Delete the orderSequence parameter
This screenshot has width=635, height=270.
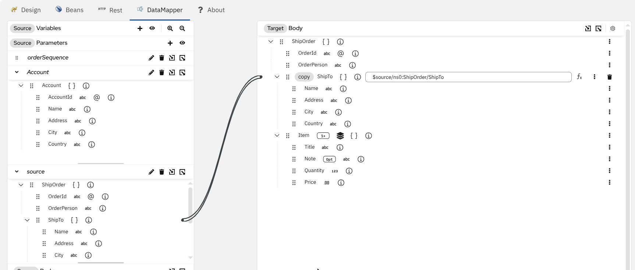pyautogui.click(x=162, y=58)
